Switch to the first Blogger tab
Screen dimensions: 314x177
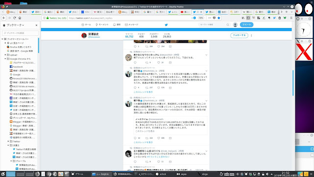click(x=11, y=12)
